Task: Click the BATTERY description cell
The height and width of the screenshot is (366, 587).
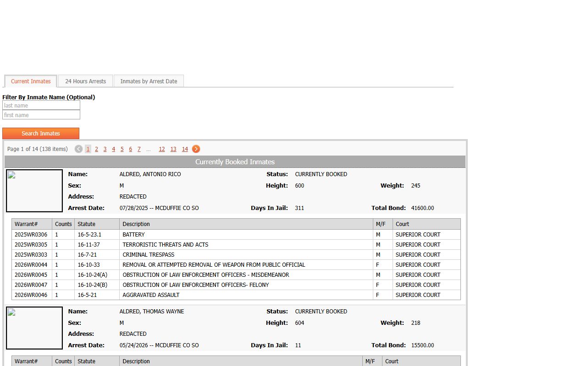Action: tap(246, 235)
